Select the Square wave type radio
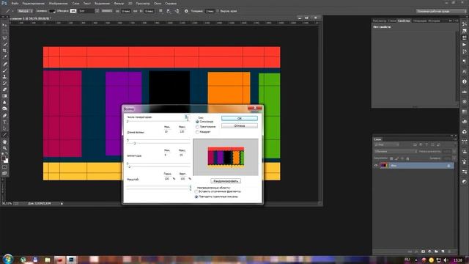The height and width of the screenshot is (264, 469). pyautogui.click(x=197, y=132)
